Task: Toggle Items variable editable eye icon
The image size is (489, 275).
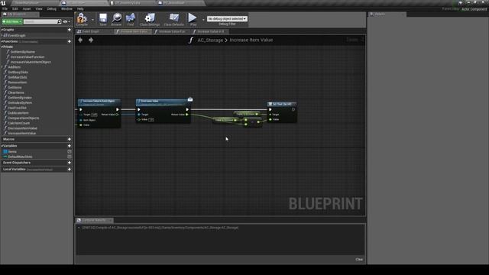Action: click(x=70, y=151)
